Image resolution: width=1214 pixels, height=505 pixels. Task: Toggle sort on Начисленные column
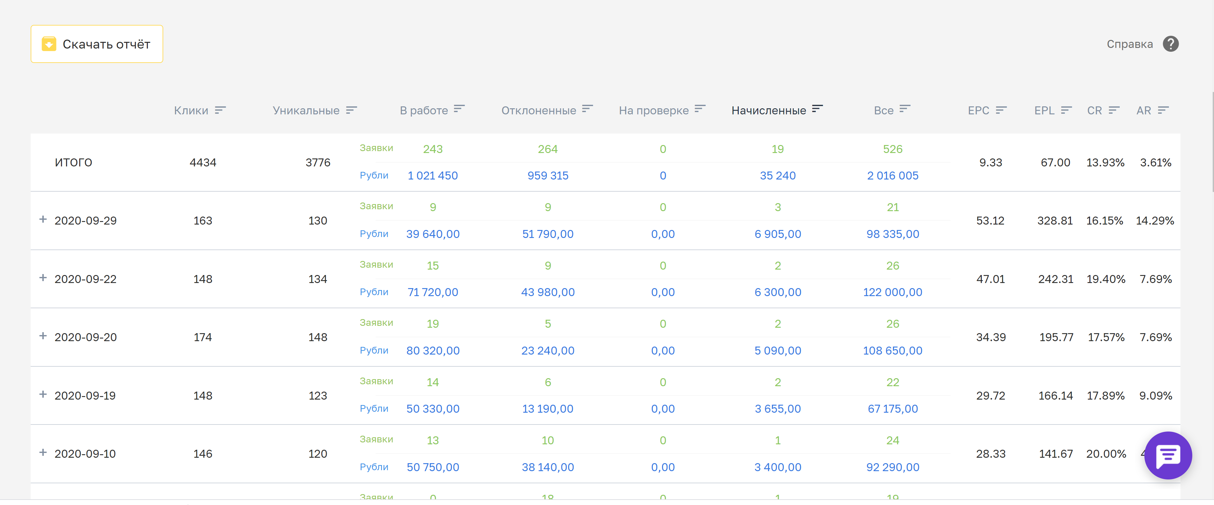coord(817,109)
